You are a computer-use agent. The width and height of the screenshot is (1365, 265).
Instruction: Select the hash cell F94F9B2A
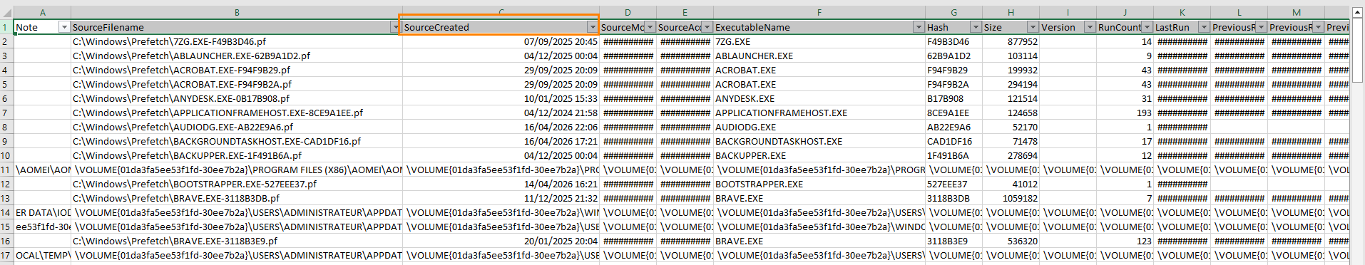click(x=954, y=84)
